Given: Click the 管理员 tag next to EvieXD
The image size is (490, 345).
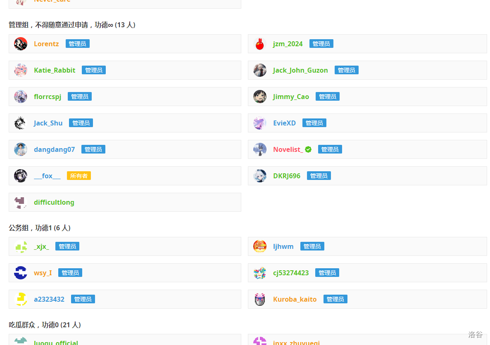Looking at the screenshot, I should [314, 123].
